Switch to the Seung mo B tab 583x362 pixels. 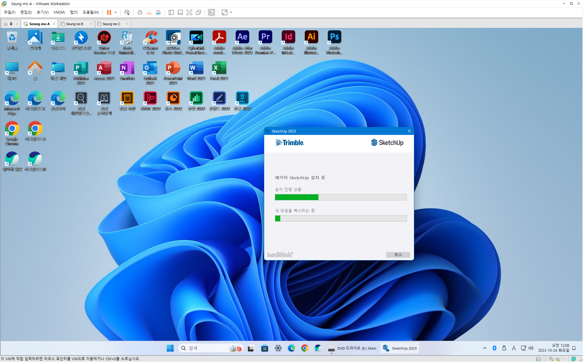[75, 24]
